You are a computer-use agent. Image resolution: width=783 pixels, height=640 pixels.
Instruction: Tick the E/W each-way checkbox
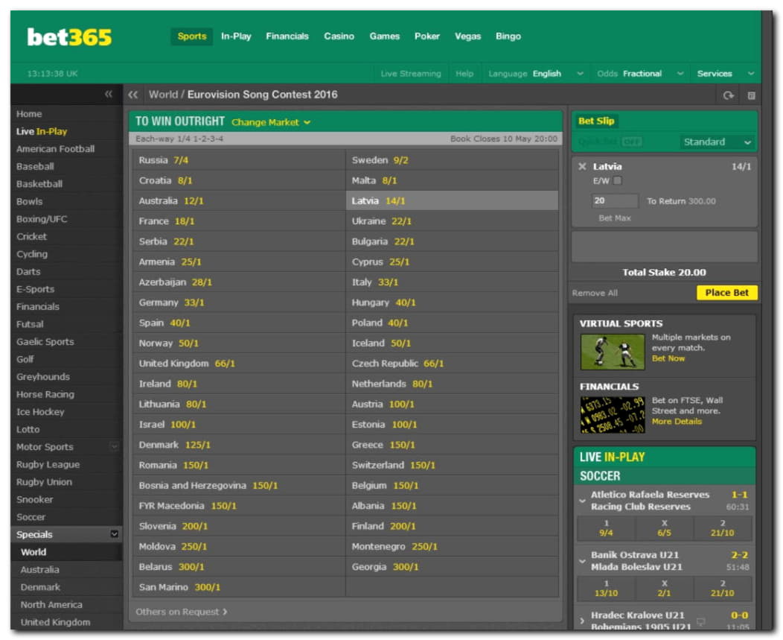(x=618, y=180)
